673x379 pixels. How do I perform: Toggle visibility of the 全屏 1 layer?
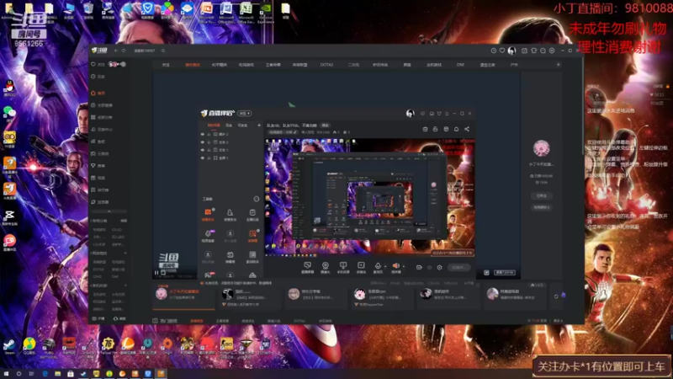pyautogui.click(x=203, y=158)
